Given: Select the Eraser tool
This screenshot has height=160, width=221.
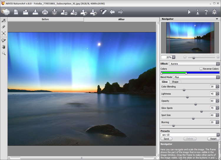Looking at the screenshot, I should point(4,27).
